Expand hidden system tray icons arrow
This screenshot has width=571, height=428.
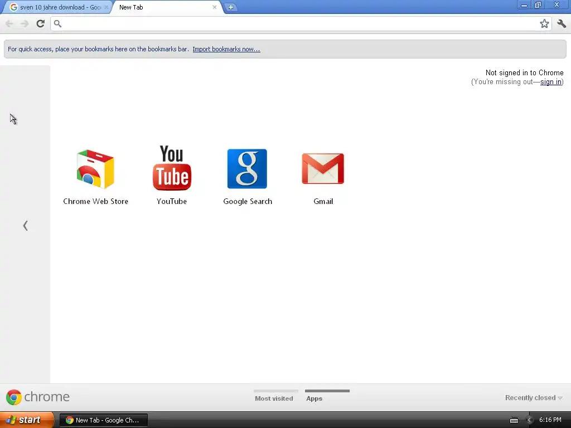point(529,420)
